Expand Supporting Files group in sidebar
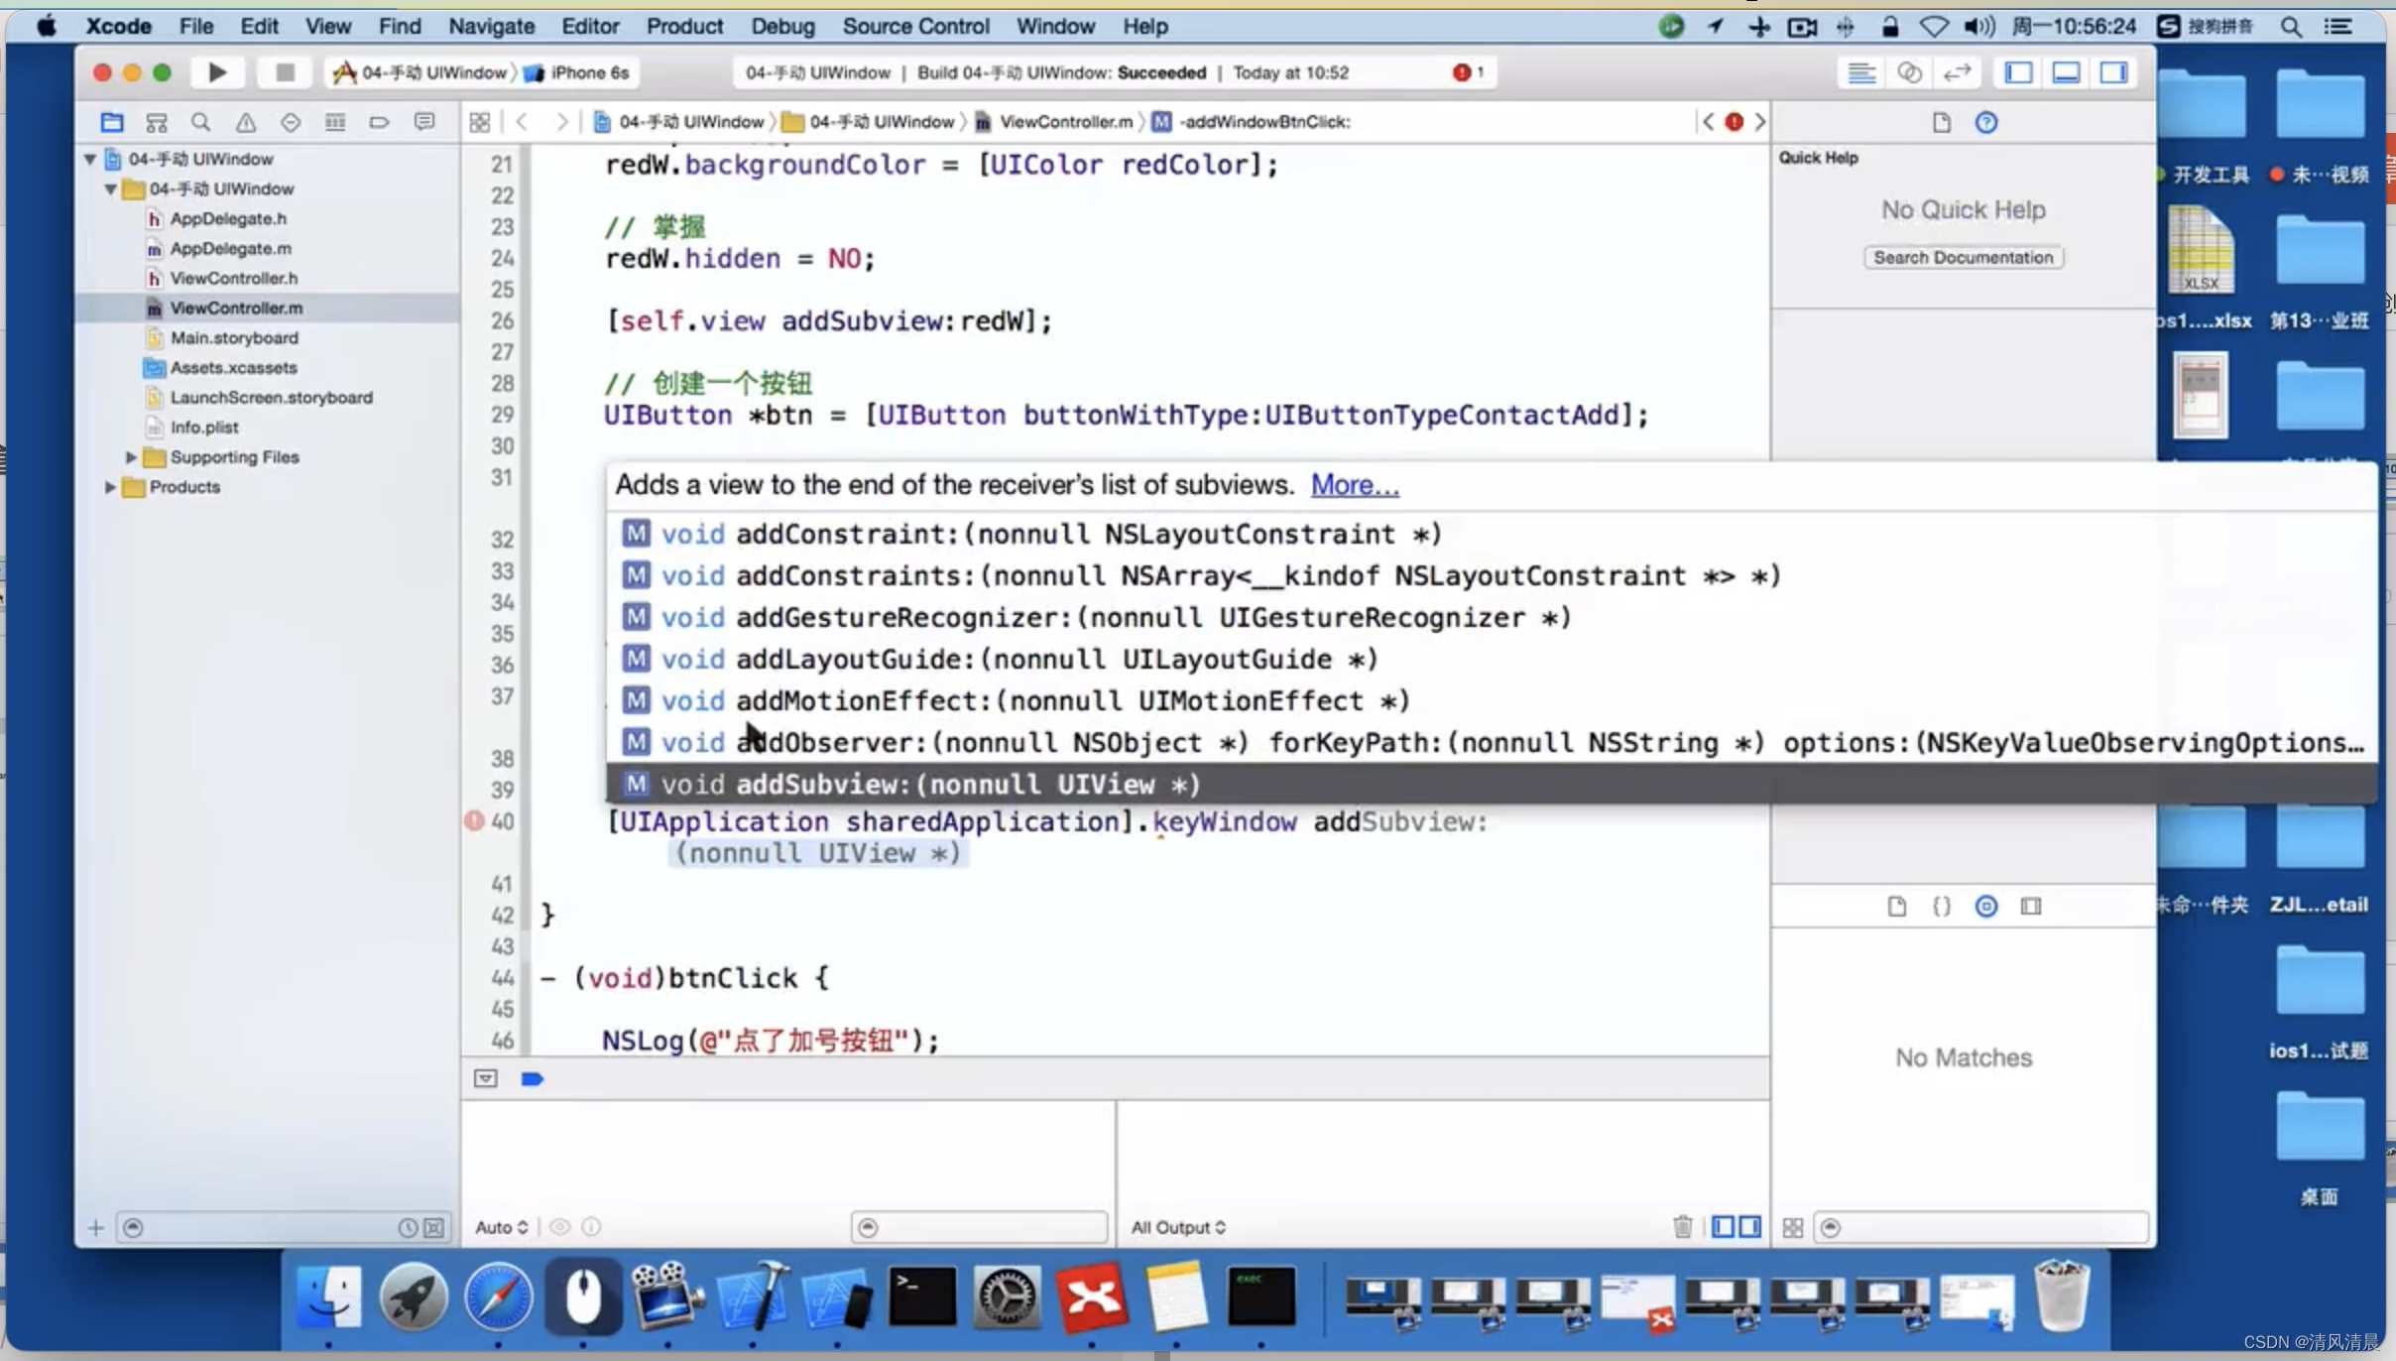 point(132,456)
